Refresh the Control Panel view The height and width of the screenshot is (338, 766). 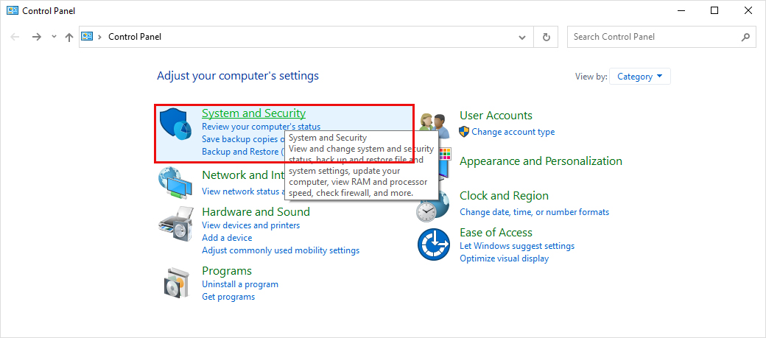coord(547,37)
